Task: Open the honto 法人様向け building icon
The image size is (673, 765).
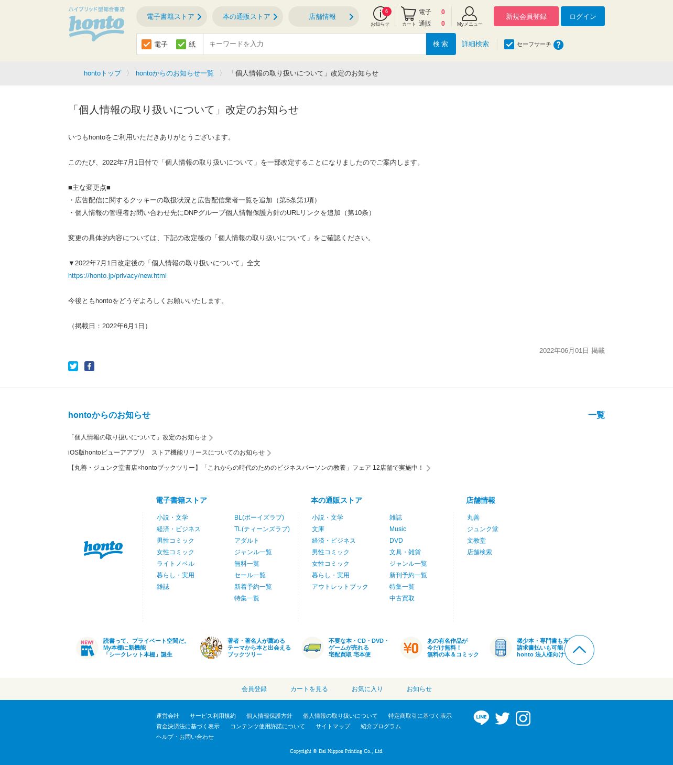Action: click(501, 648)
